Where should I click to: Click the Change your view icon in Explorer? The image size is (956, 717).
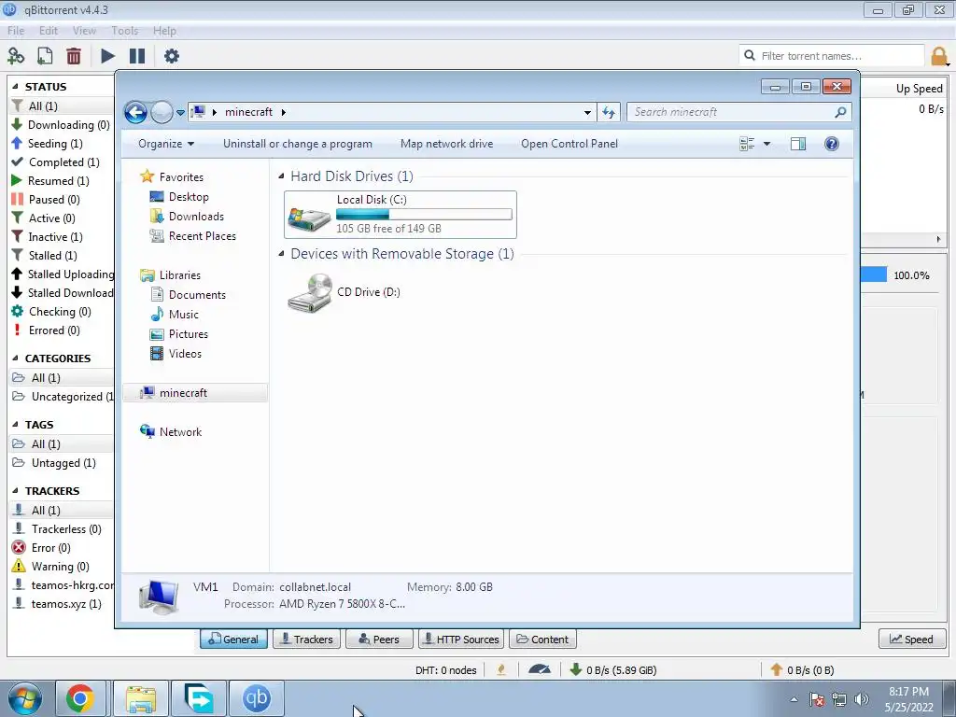(x=747, y=144)
